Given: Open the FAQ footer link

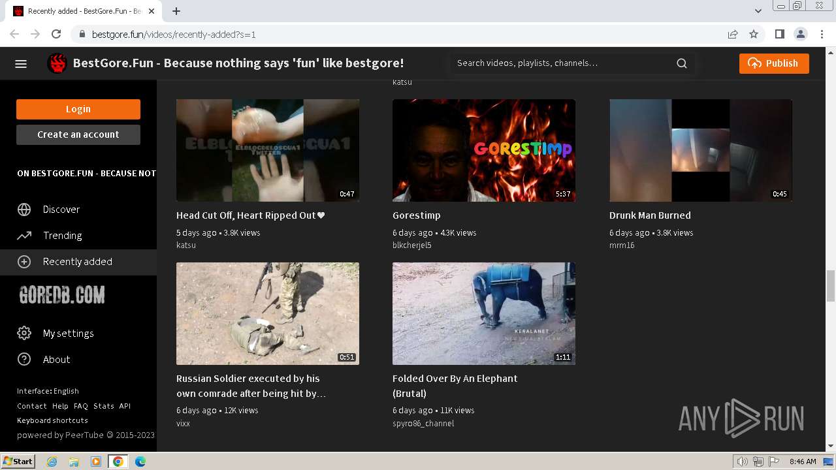Looking at the screenshot, I should 81,406.
